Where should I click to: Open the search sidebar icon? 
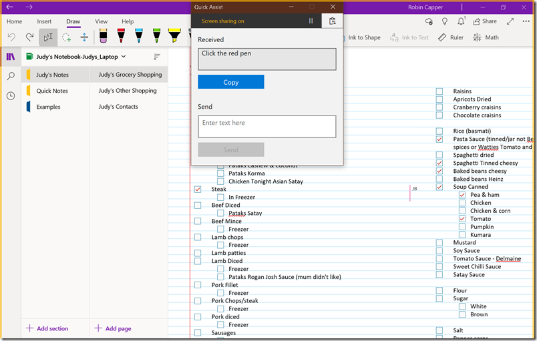[x=11, y=77]
